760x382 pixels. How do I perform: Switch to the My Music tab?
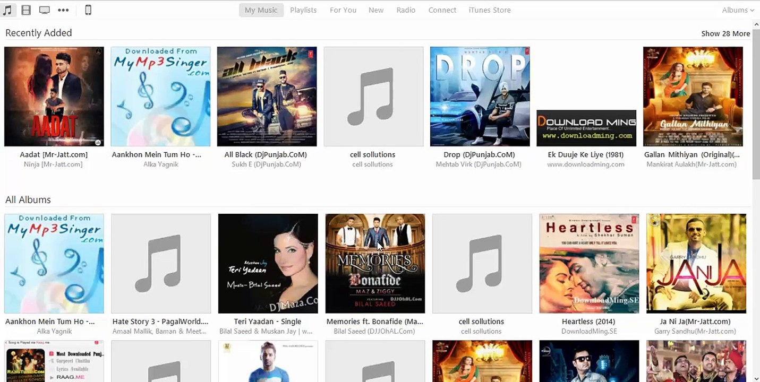(x=261, y=10)
